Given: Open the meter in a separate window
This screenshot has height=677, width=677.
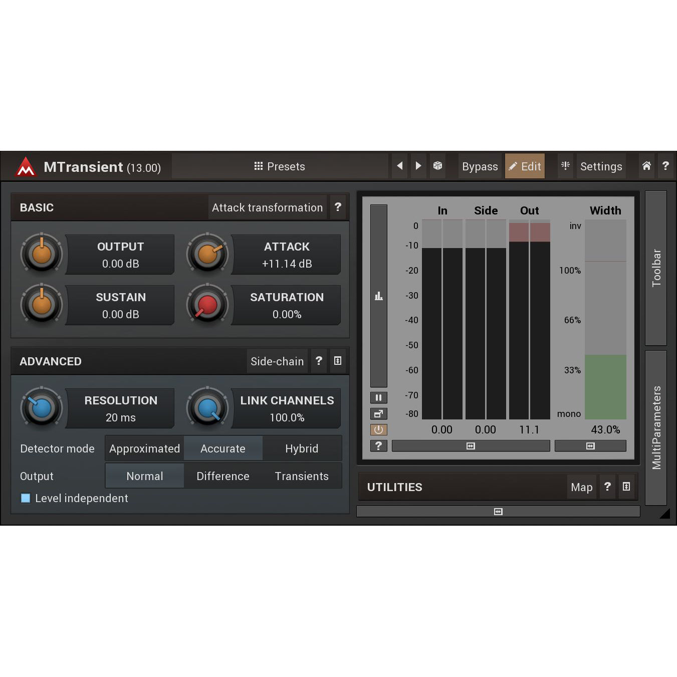Looking at the screenshot, I should tap(378, 413).
